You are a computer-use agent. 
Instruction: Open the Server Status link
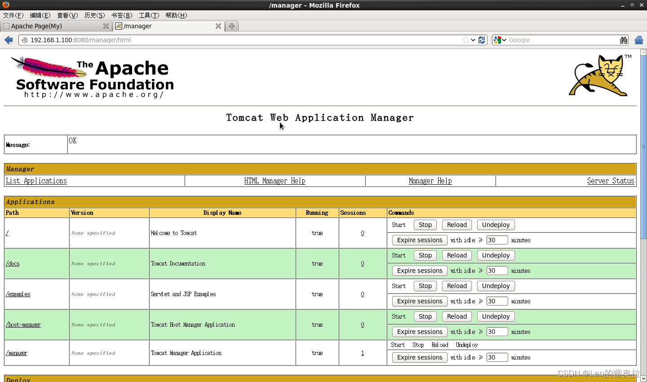tap(611, 181)
